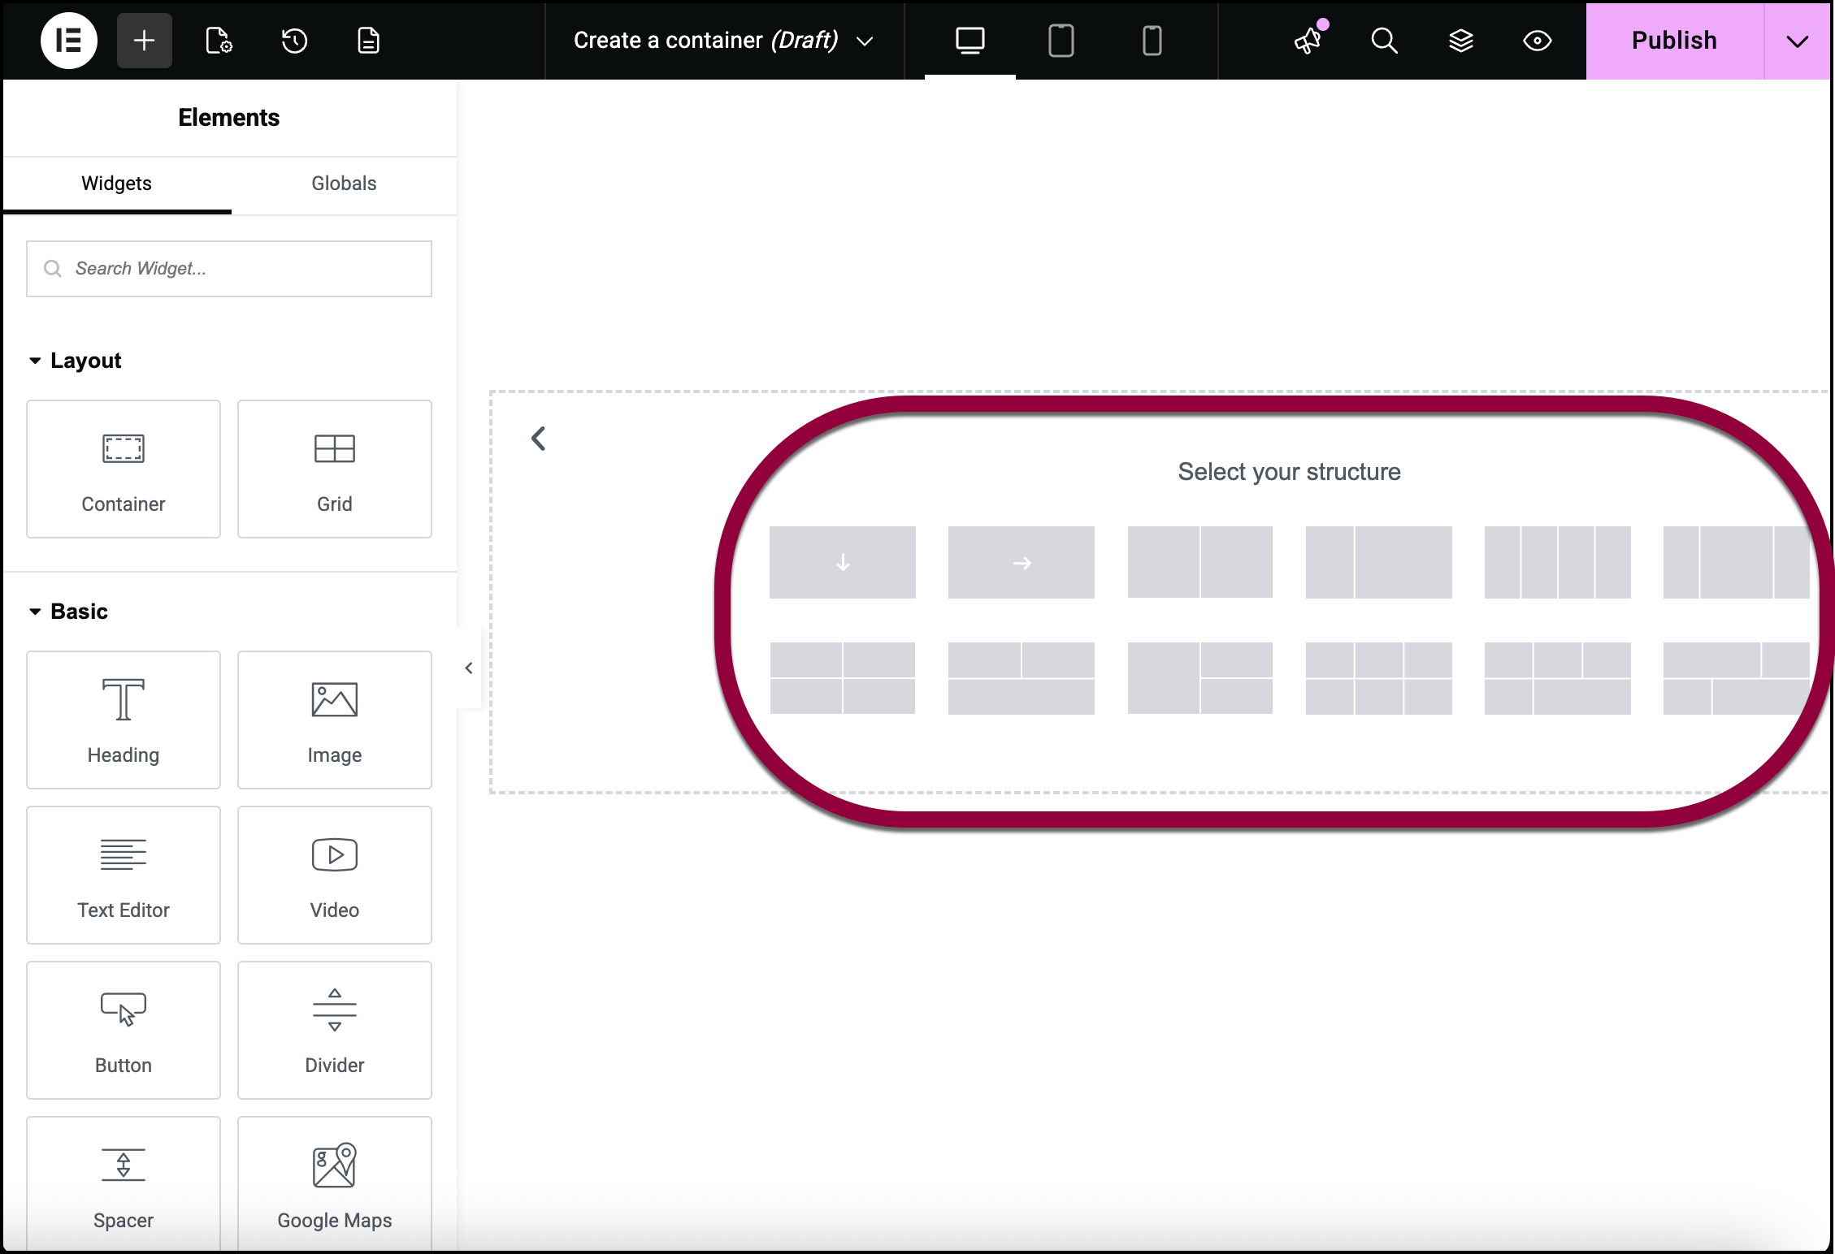Open the page settings icon
The height and width of the screenshot is (1254, 1835).
(x=219, y=41)
